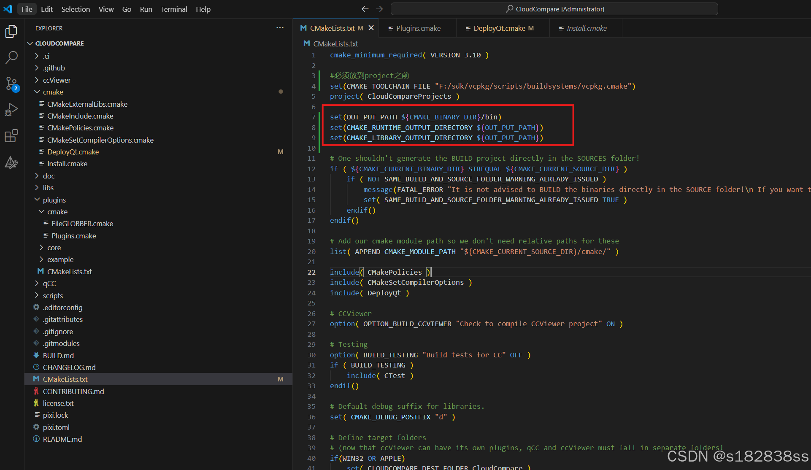The width and height of the screenshot is (811, 470).
Task: Open Run and Debug view
Action: pos(11,110)
